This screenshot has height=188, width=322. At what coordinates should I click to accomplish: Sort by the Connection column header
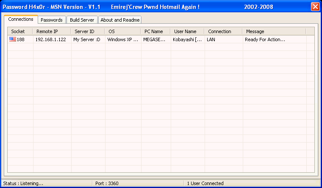223,31
